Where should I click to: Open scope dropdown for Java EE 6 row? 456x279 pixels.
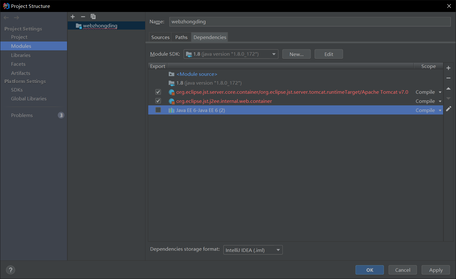[x=440, y=110]
